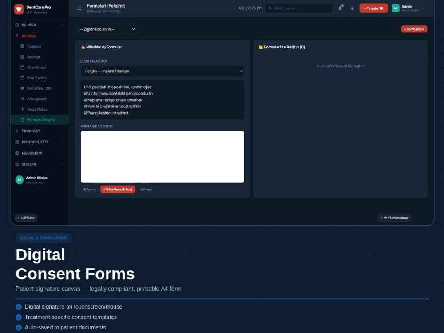Click Nënshkruaj & Ruaj button
This screenshot has height=333, width=444.
click(118, 190)
